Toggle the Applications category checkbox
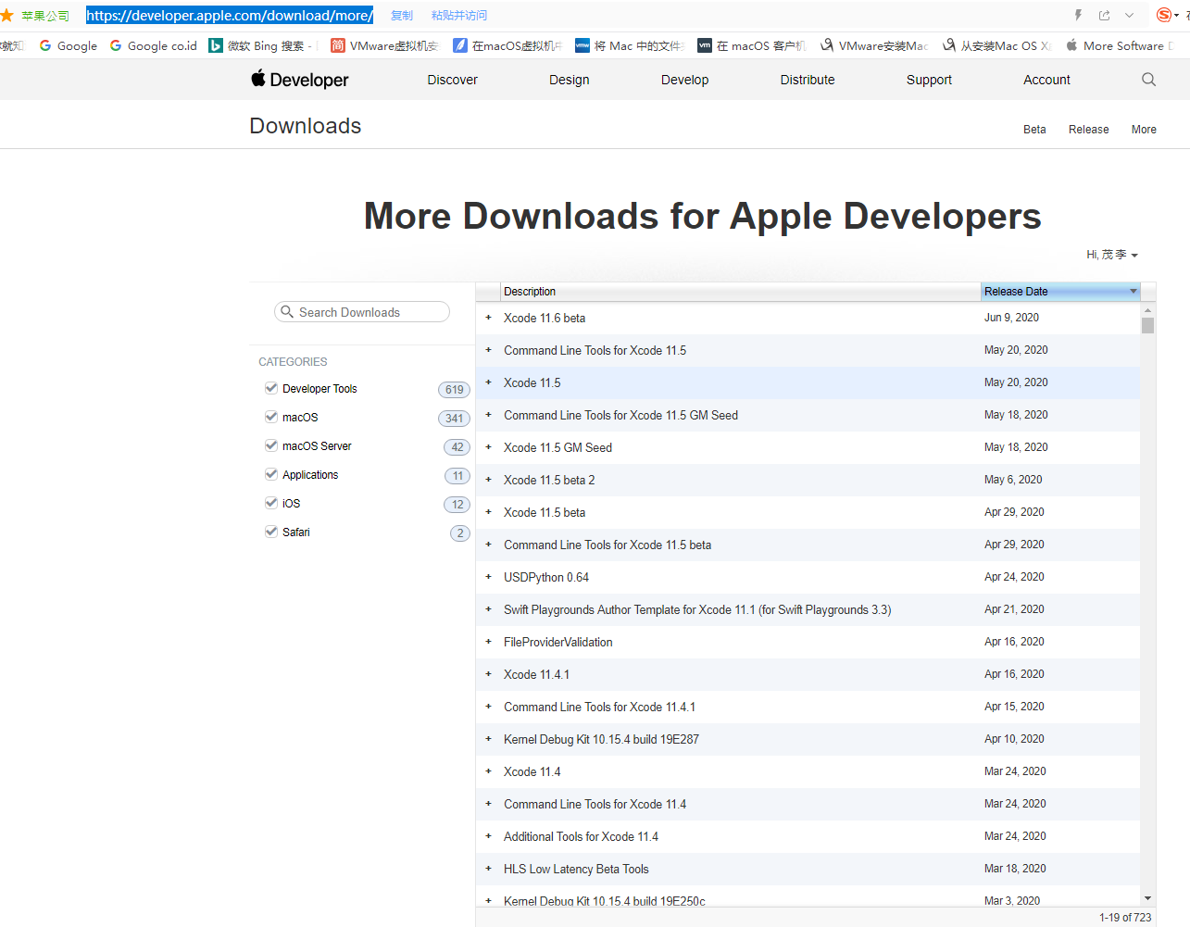This screenshot has height=927, width=1190. pos(271,474)
